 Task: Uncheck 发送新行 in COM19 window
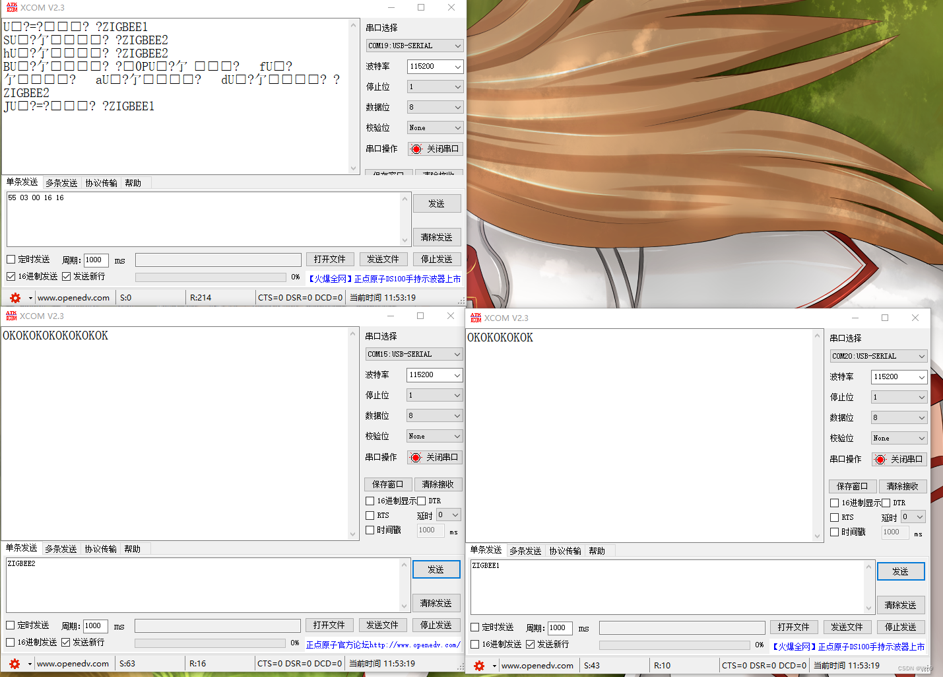coord(66,277)
